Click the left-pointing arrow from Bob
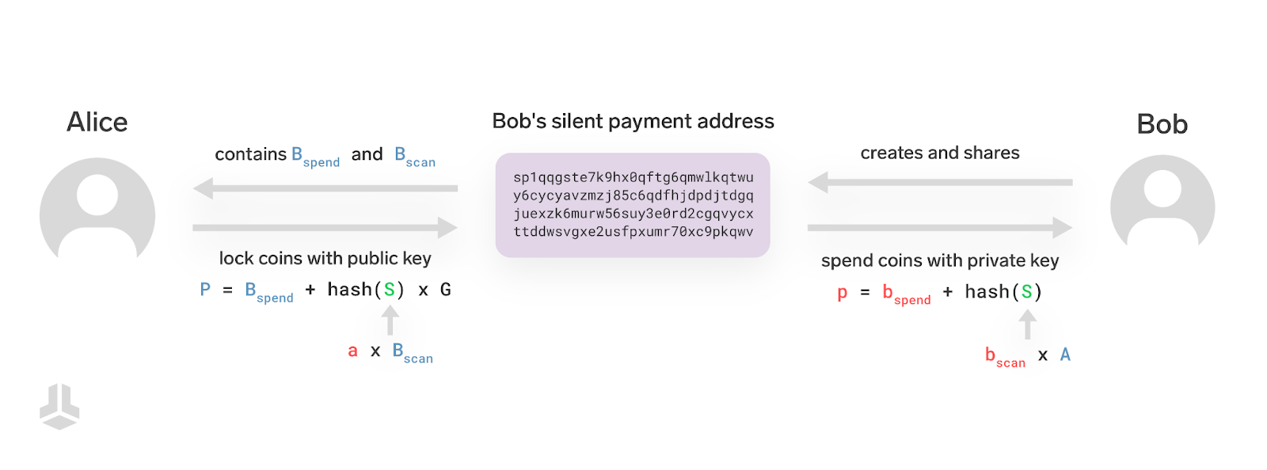 [x=940, y=182]
